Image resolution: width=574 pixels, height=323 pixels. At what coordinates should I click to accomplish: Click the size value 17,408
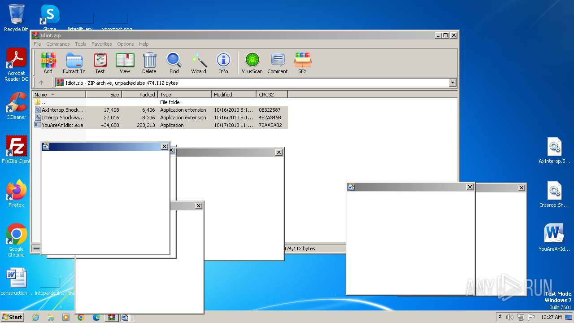coord(111,110)
